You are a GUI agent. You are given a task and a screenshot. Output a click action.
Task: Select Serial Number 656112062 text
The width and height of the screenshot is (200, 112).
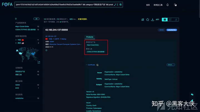click(95, 95)
